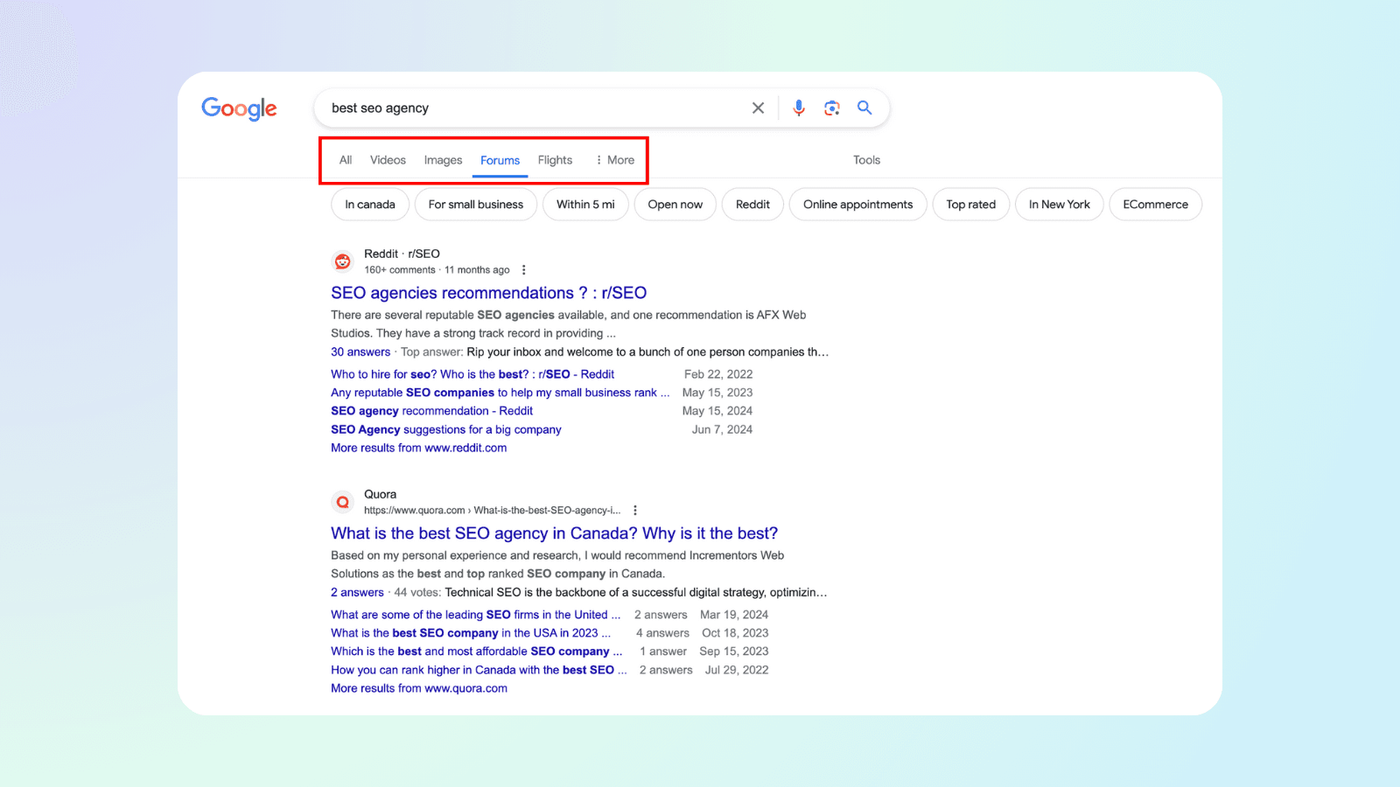1400x787 pixels.
Task: Open the Tools filter options
Action: point(866,160)
